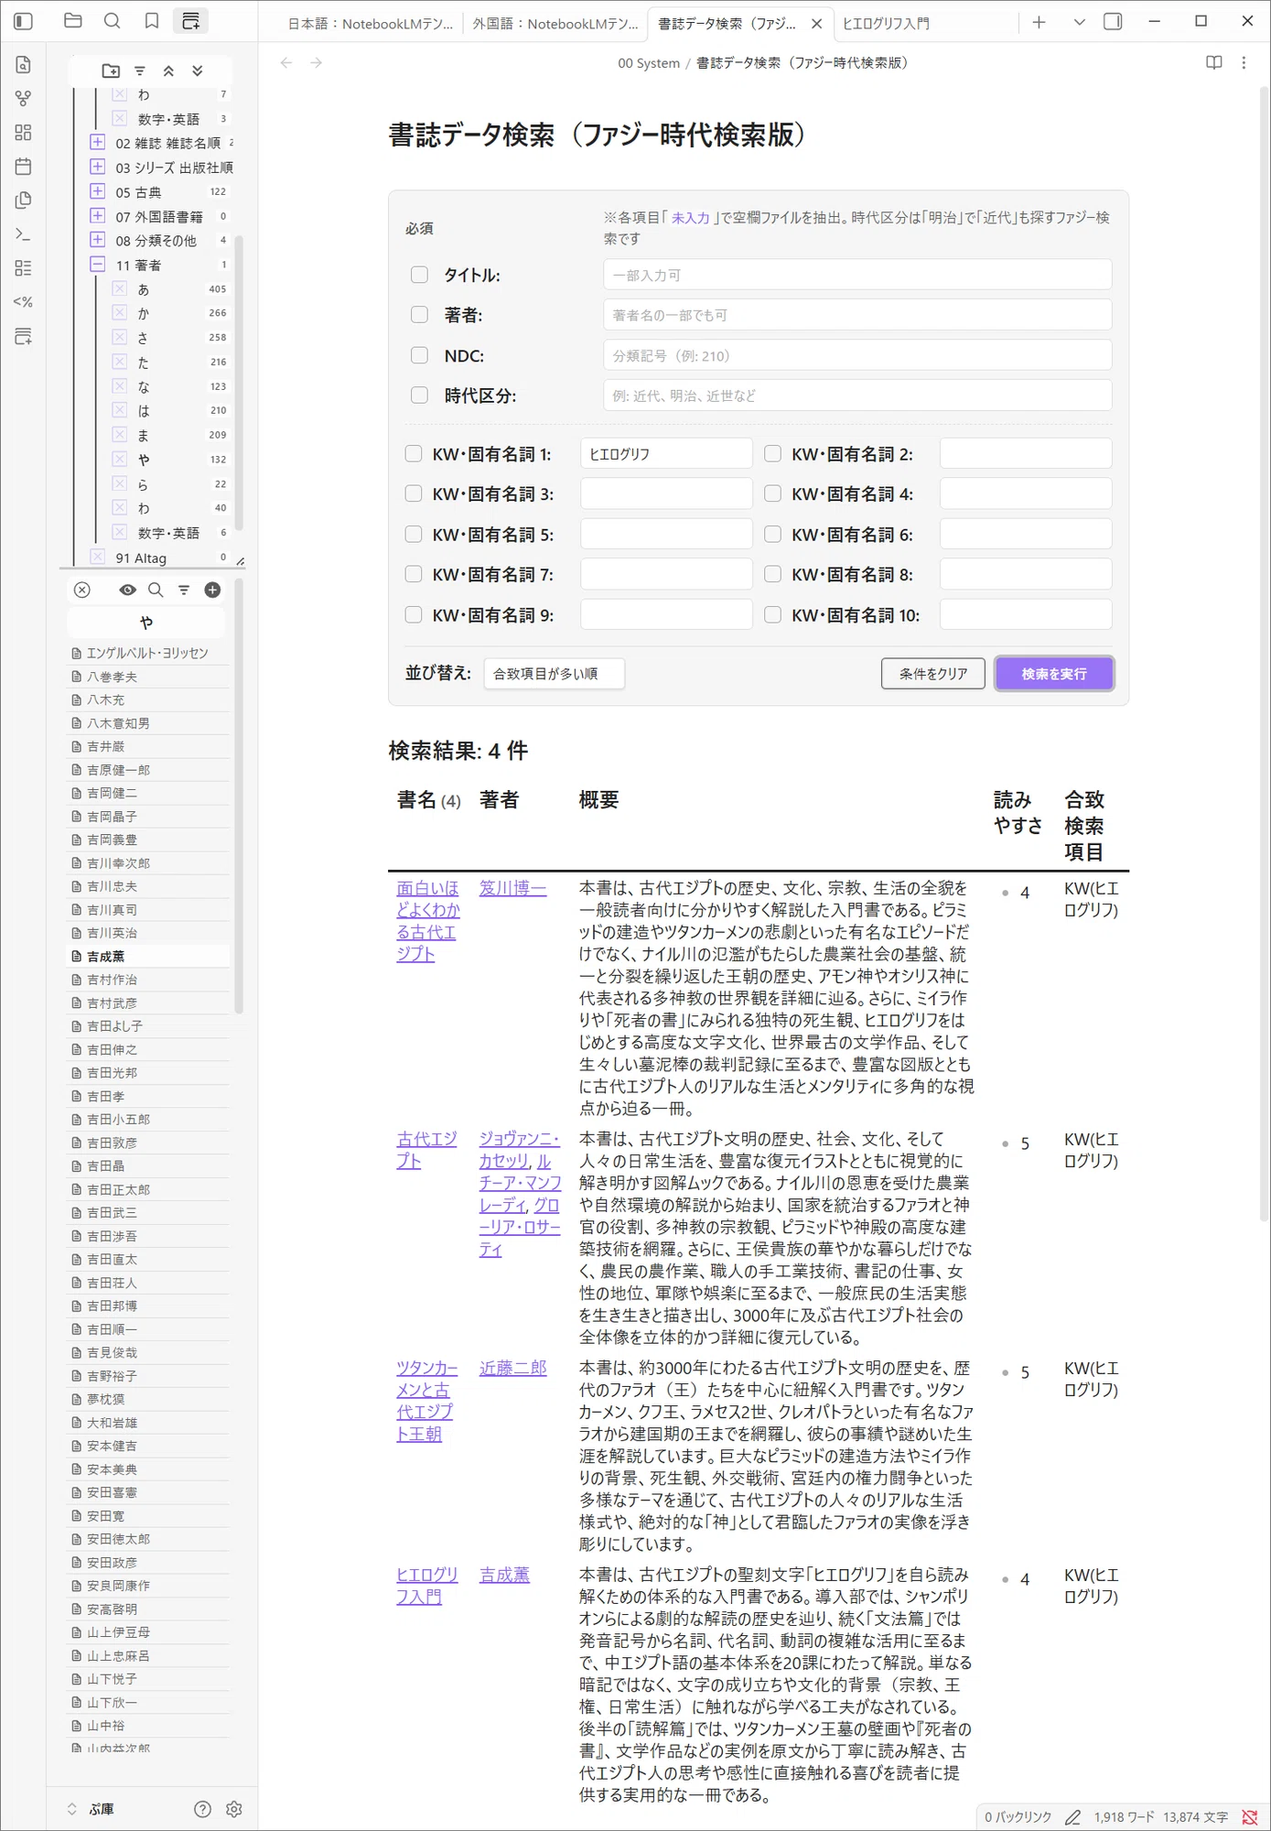The image size is (1271, 1831).
Task: Create a new folder in tree pane
Action: tap(111, 70)
